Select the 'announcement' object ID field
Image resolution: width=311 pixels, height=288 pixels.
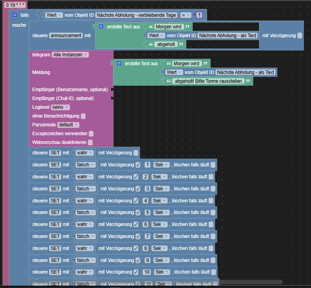coord(66,36)
